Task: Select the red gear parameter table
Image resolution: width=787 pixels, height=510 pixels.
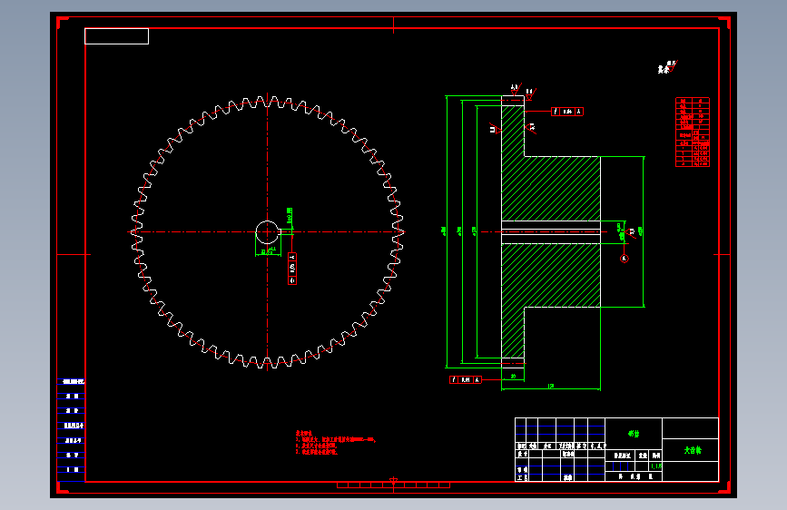Action: tap(693, 132)
